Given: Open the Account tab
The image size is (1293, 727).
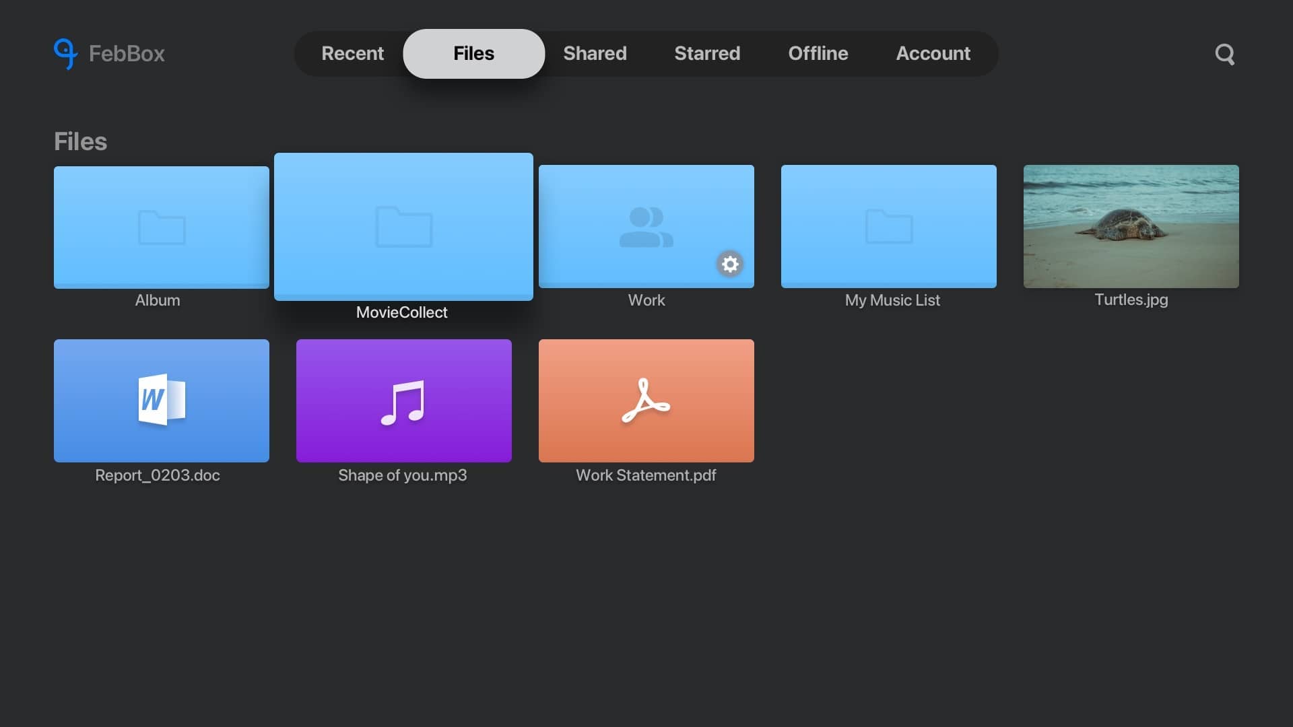Looking at the screenshot, I should [x=932, y=54].
